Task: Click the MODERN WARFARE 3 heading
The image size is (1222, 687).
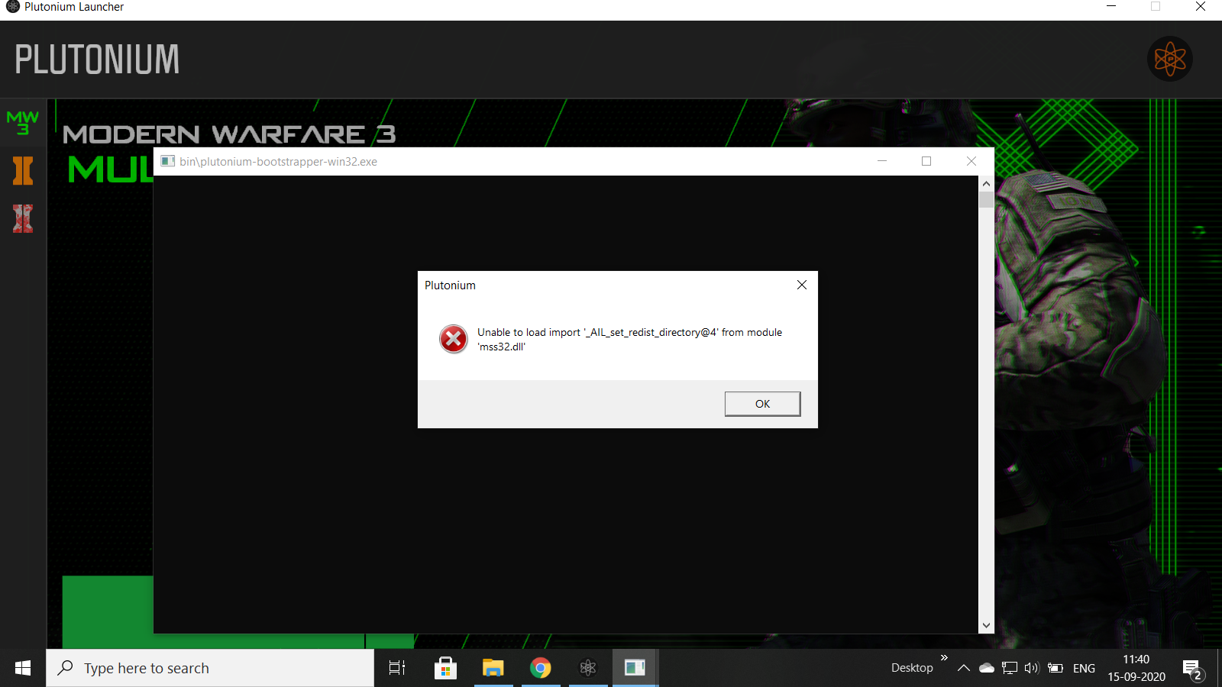Action: 229,134
